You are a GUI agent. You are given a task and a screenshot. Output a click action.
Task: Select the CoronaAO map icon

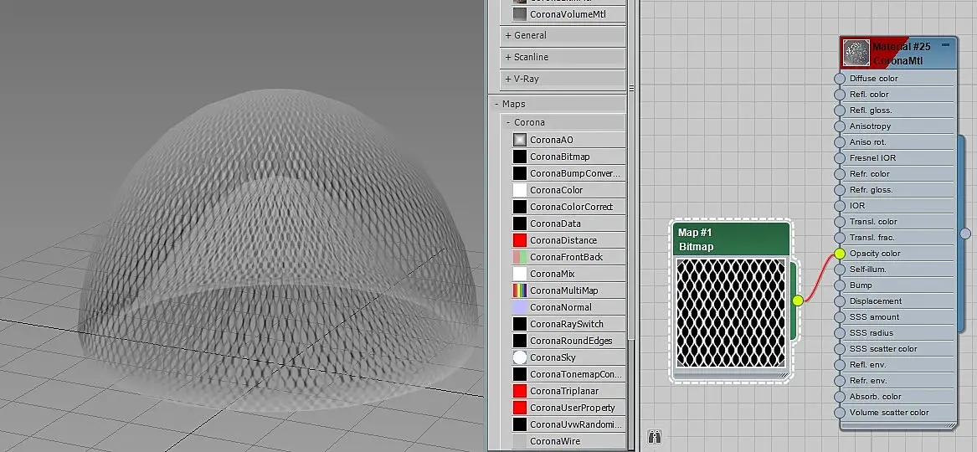[x=520, y=140]
